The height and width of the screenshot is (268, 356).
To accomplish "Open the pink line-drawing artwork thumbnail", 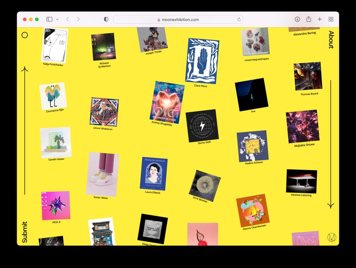I will coord(305,238).
